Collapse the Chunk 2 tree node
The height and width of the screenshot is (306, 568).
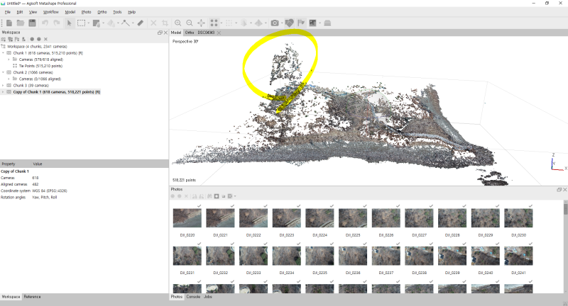click(x=4, y=72)
